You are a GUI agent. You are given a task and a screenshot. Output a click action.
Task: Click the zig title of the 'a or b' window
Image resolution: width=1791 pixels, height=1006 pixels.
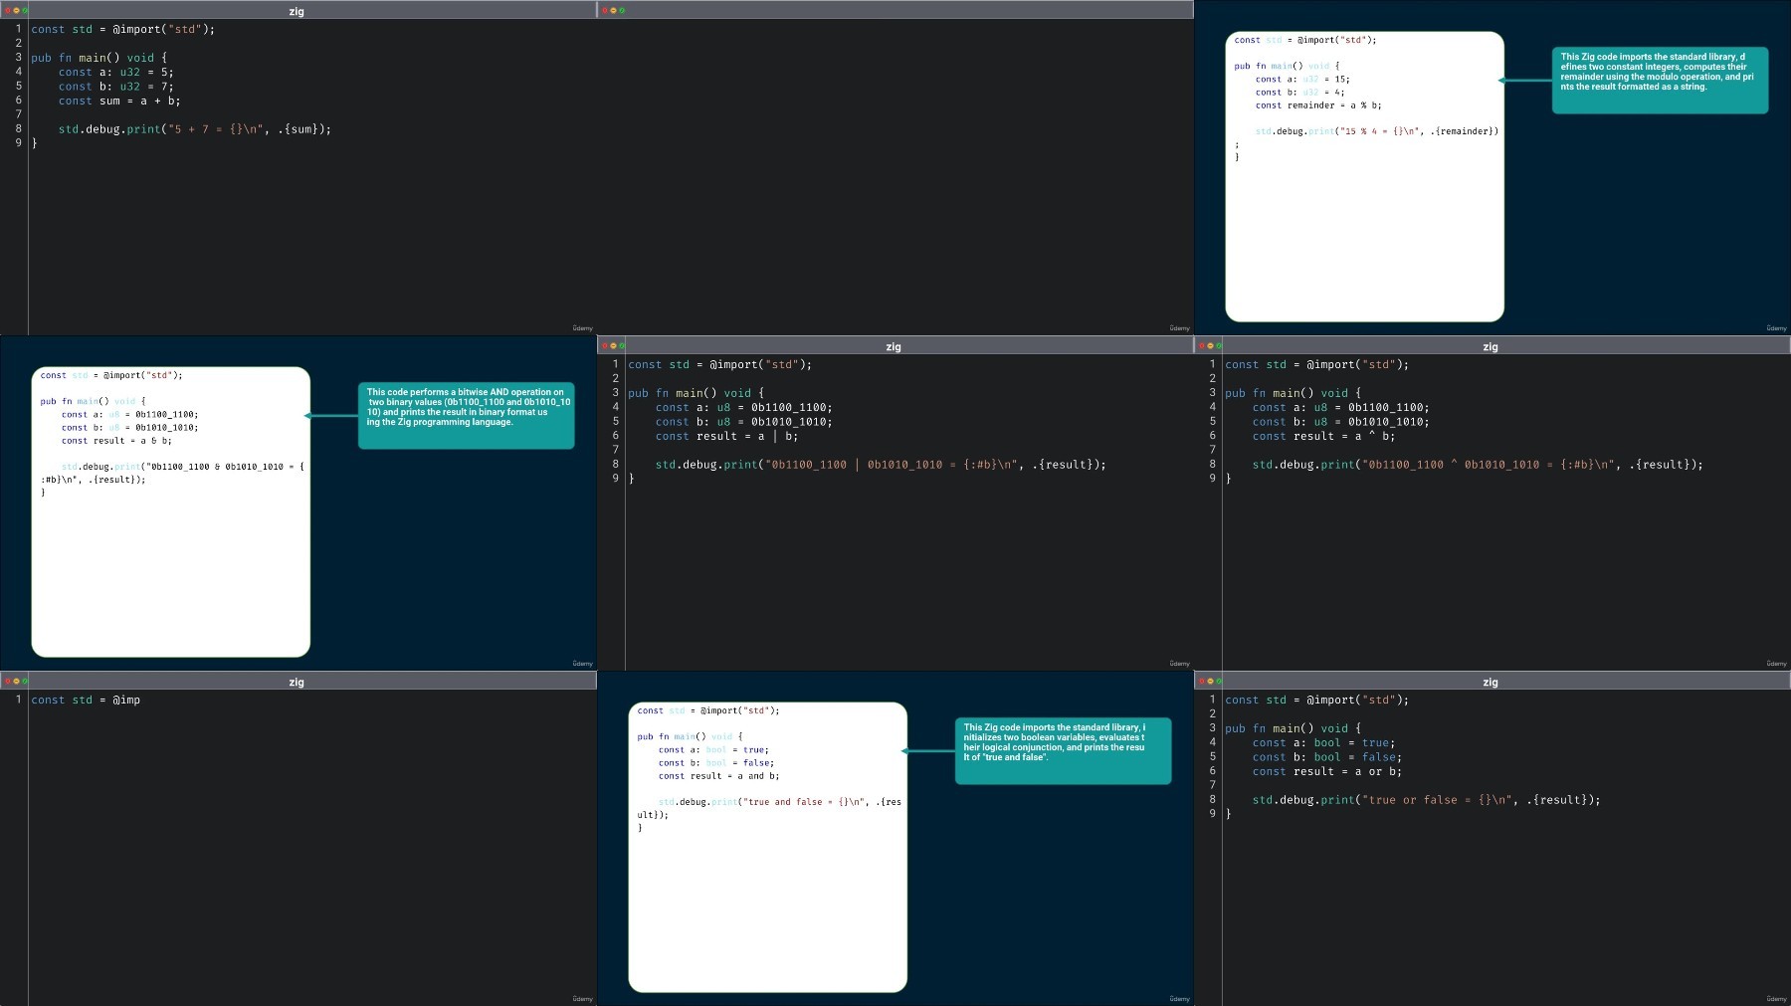point(1491,682)
